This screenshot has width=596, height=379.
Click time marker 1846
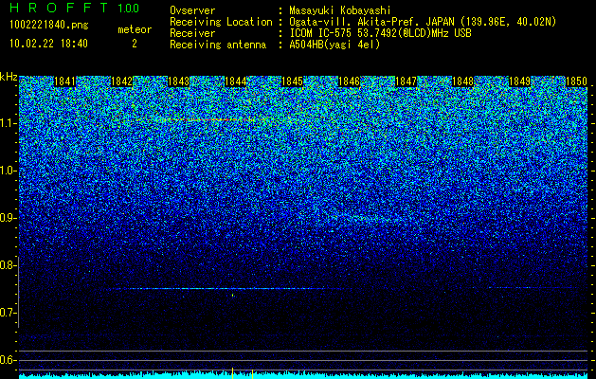point(349,81)
